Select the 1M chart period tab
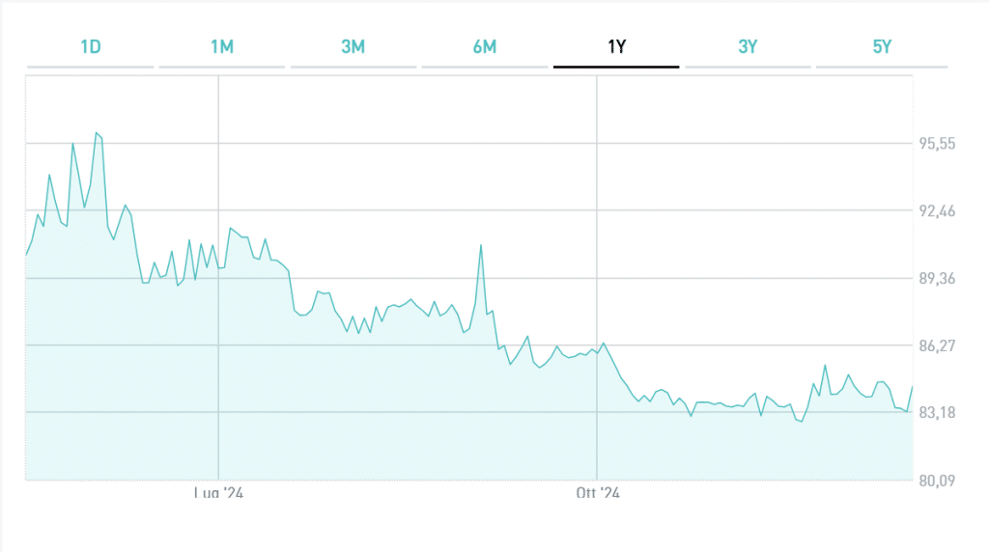The image size is (989, 552). (221, 47)
